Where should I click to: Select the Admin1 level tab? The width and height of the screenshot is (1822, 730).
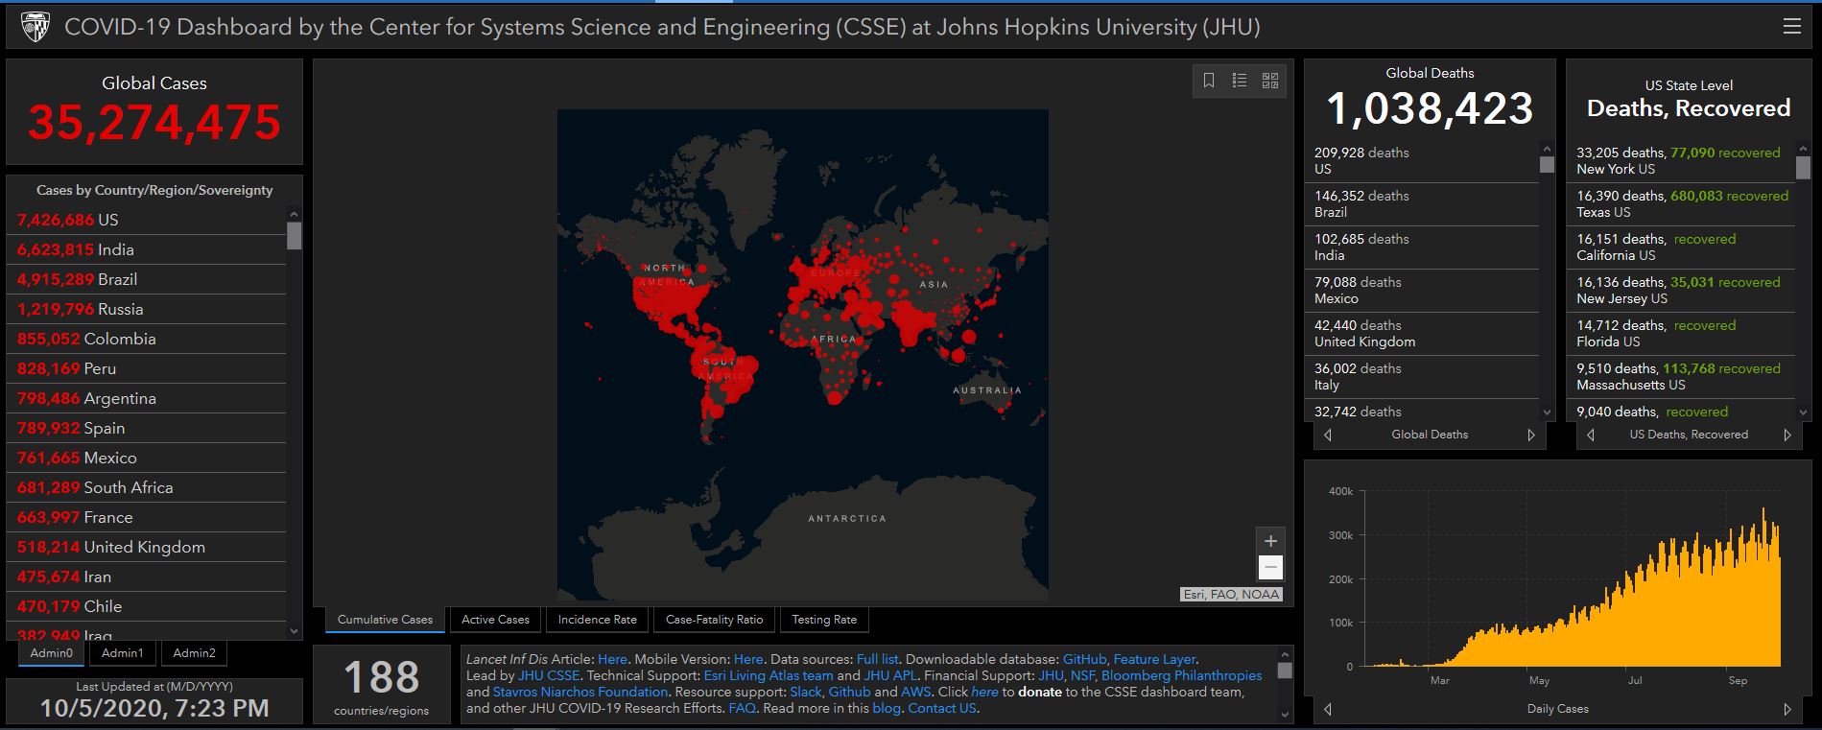click(x=123, y=653)
